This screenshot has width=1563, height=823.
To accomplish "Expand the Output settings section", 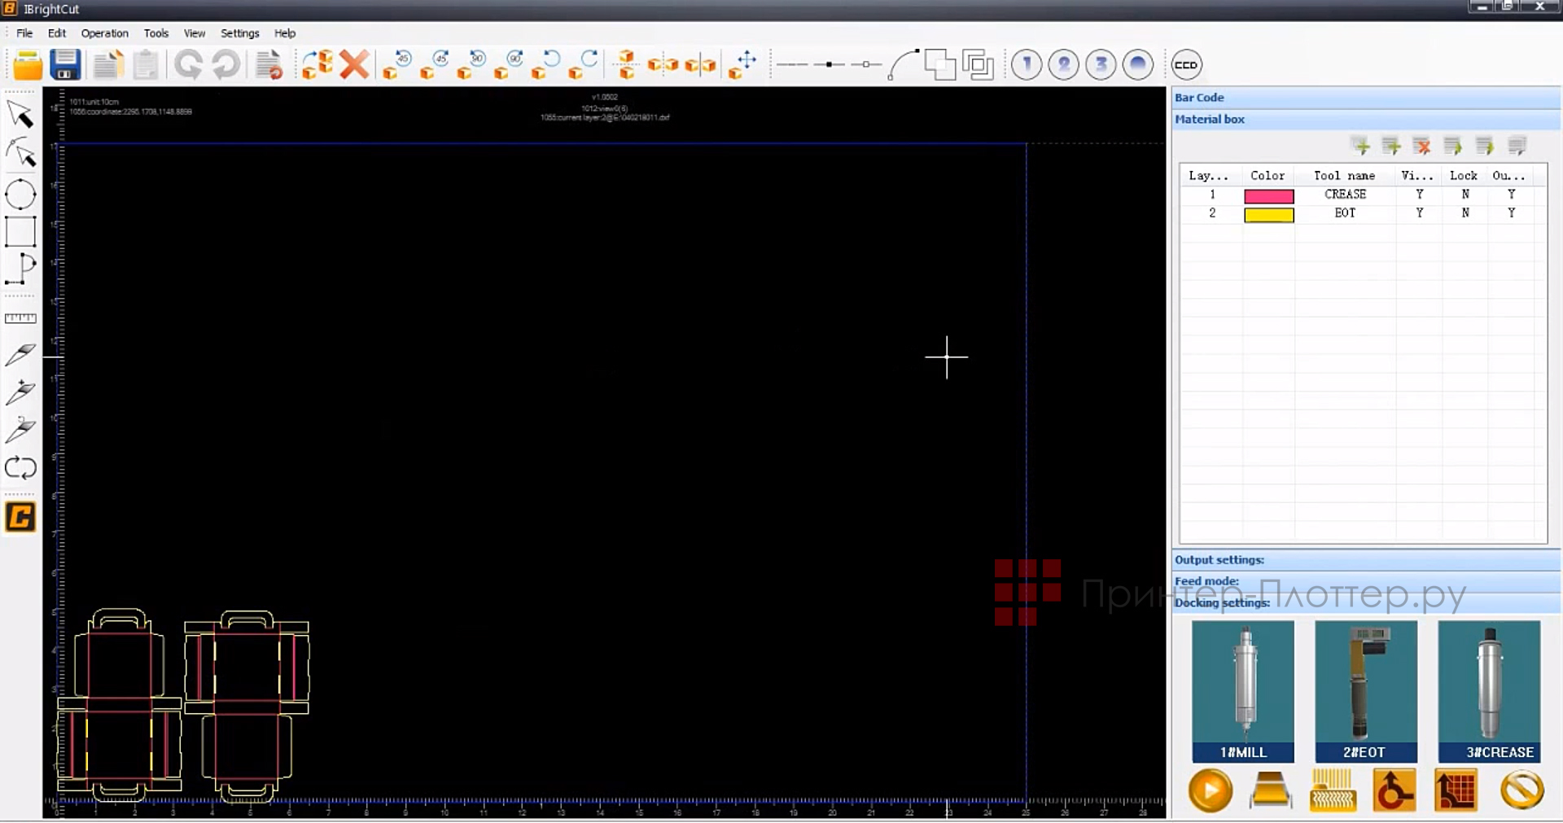I will click(x=1219, y=559).
